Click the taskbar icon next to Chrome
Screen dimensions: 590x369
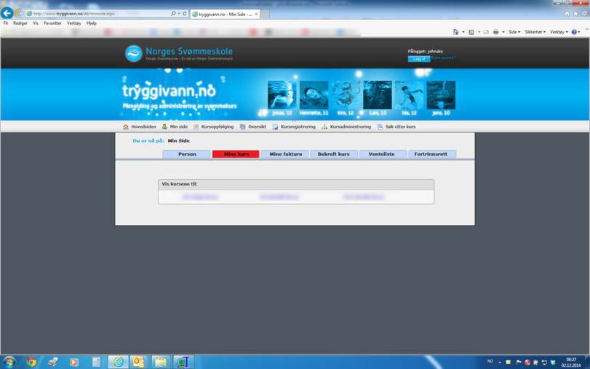click(52, 362)
